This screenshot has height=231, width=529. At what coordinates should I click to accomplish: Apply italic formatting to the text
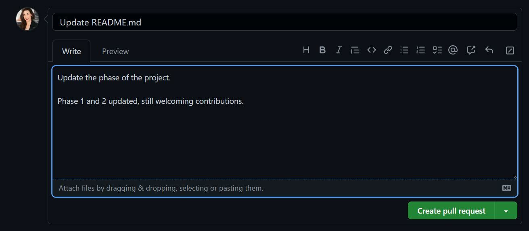339,50
